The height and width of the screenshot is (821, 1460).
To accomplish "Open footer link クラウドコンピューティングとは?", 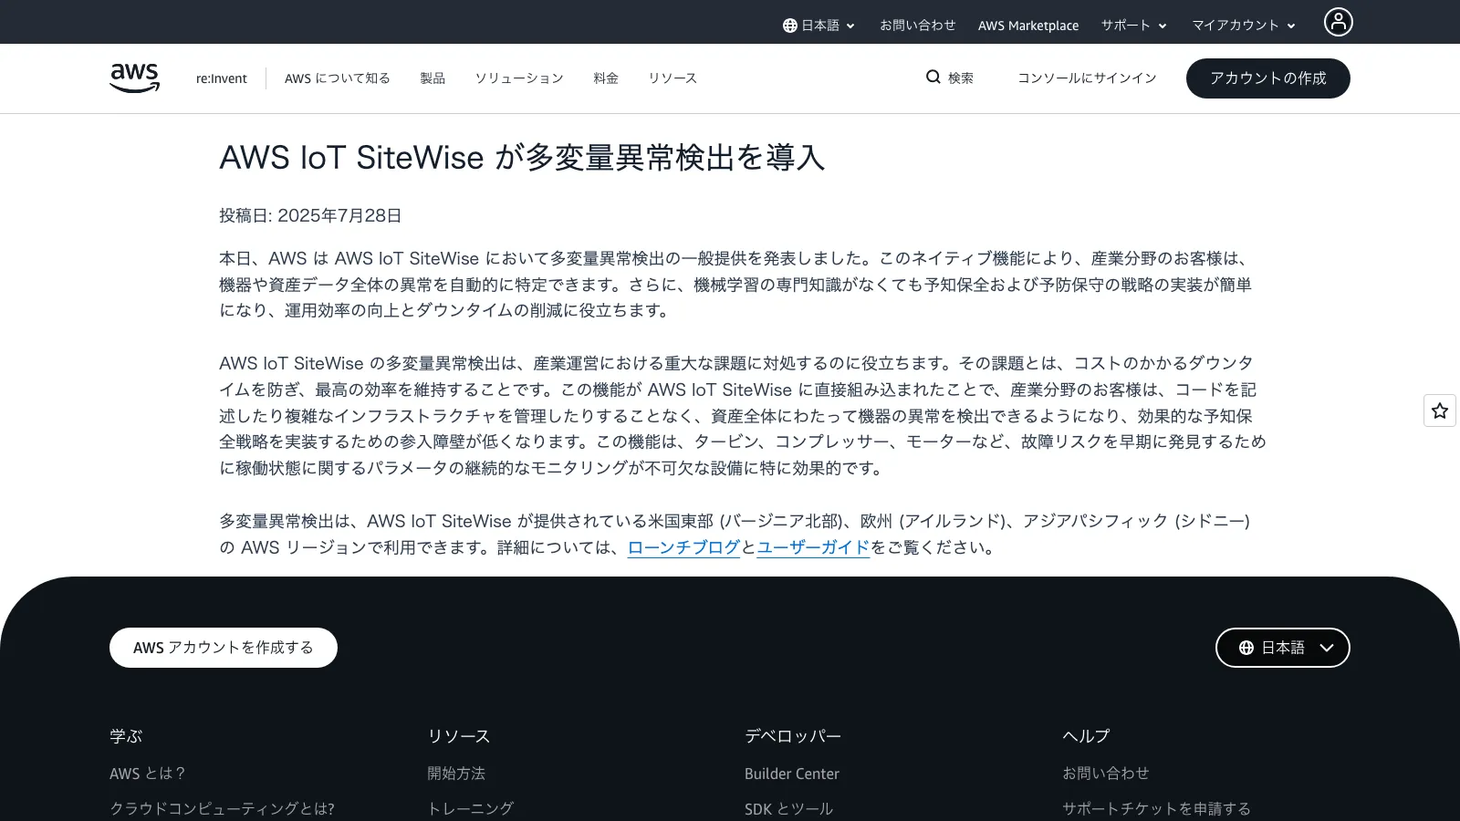I will [x=222, y=808].
